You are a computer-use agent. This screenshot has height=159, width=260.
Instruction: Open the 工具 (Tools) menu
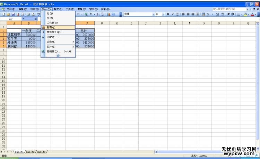[x=70, y=9]
